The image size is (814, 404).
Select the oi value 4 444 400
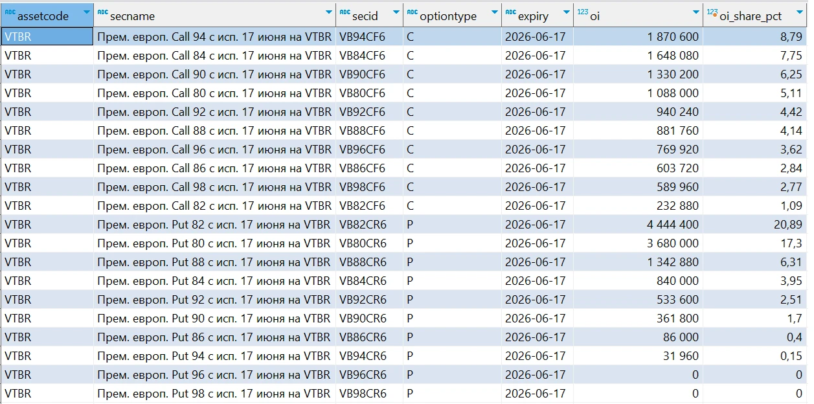coord(638,225)
